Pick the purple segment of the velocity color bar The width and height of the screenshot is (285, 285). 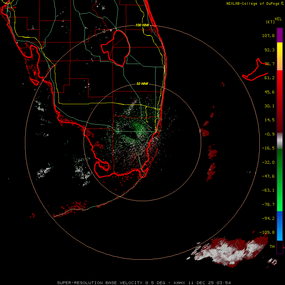click(280, 35)
